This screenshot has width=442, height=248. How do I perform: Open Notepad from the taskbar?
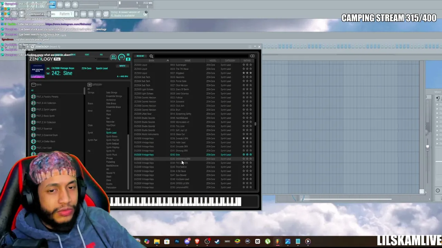(x=298, y=241)
